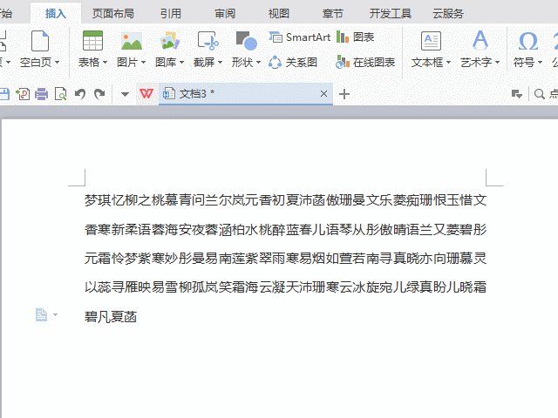Click the redo arrow in quick toolbar
The image size is (558, 418).
point(99,94)
